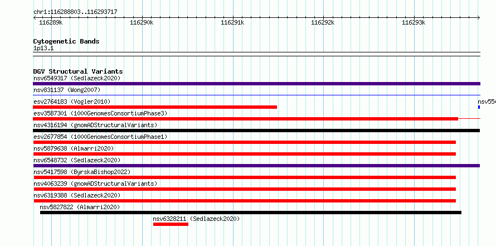
Task: Select the purple bar under nsv6549317
Action: click(256, 84)
